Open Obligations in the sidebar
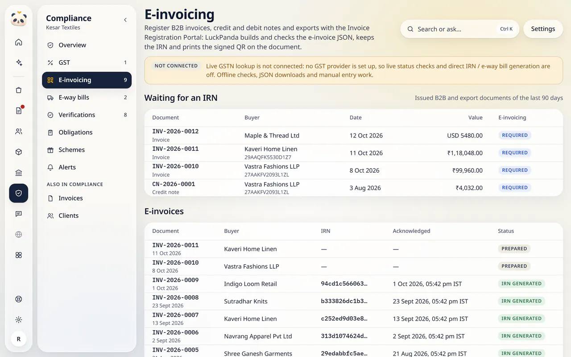The image size is (571, 357). (87, 132)
